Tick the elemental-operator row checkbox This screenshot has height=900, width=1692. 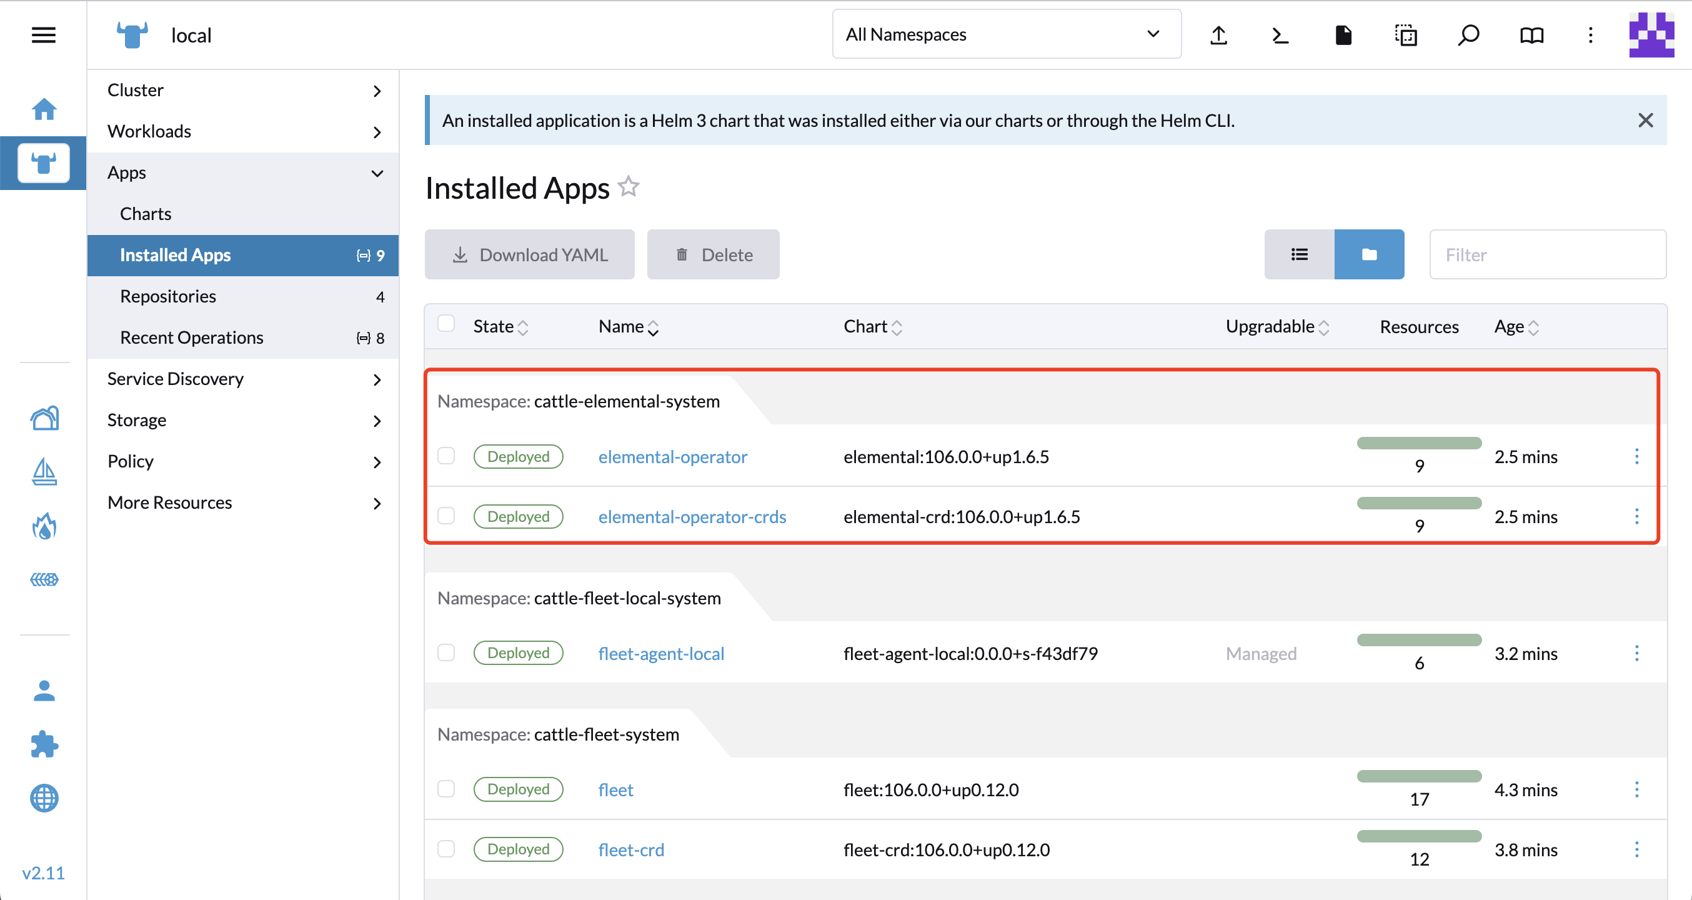[446, 456]
